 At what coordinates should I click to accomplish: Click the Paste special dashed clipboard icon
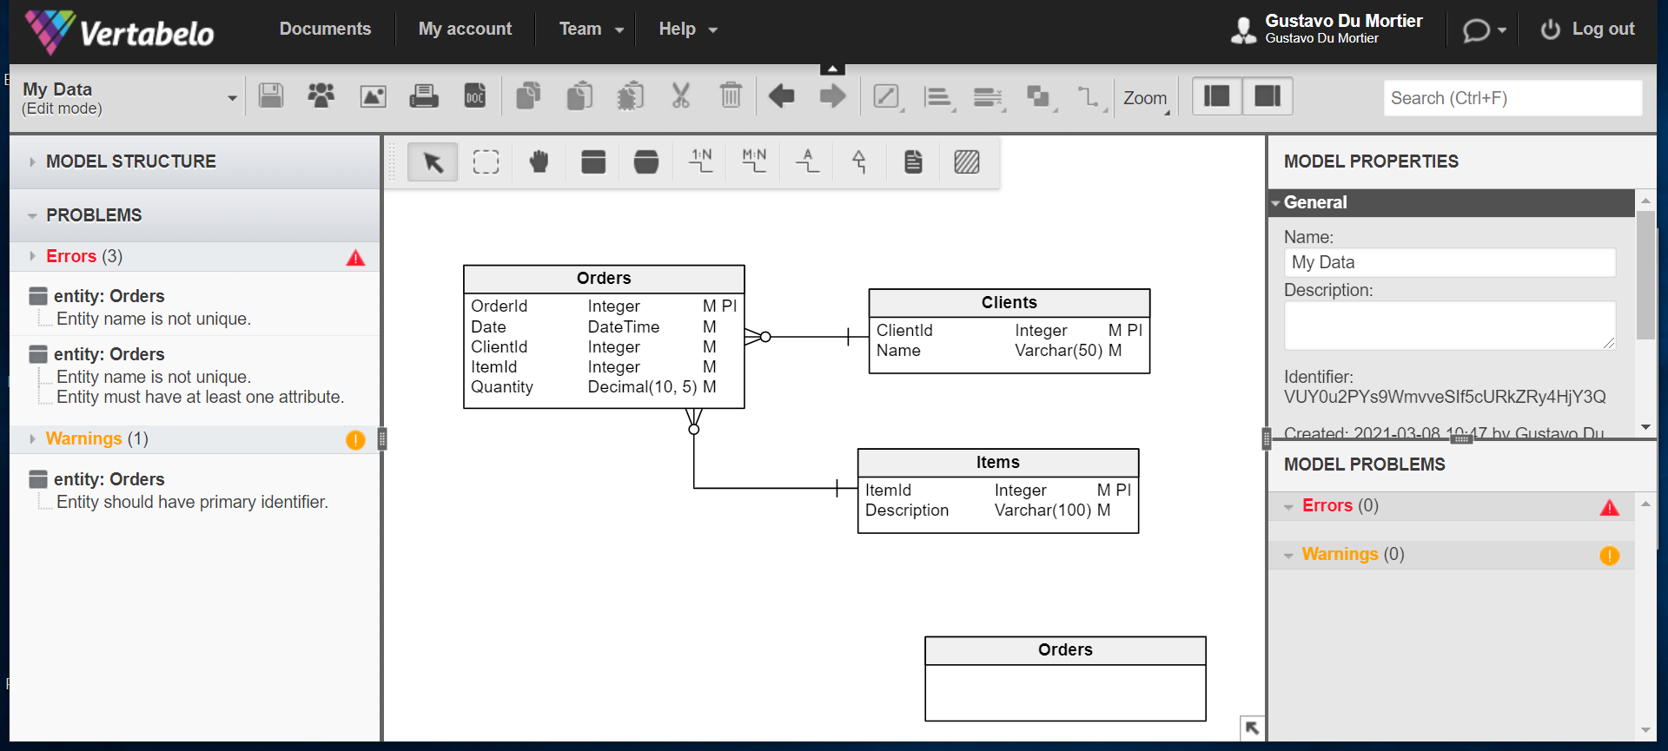tap(631, 96)
